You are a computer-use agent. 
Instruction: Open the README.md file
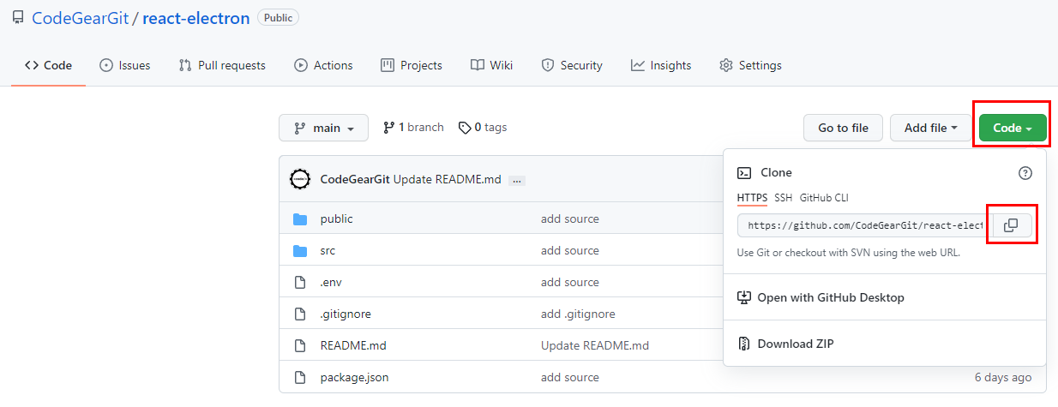353,345
